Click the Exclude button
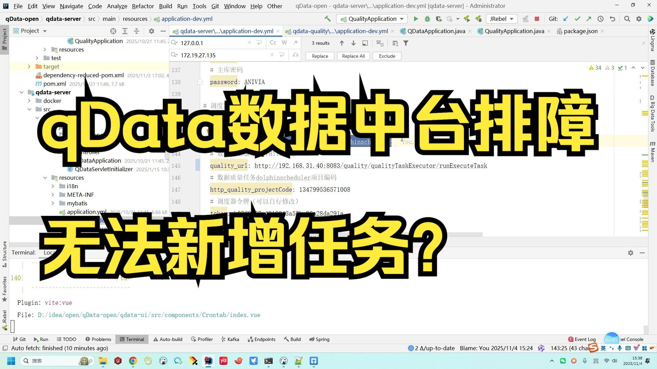This screenshot has height=369, width=657. click(387, 56)
